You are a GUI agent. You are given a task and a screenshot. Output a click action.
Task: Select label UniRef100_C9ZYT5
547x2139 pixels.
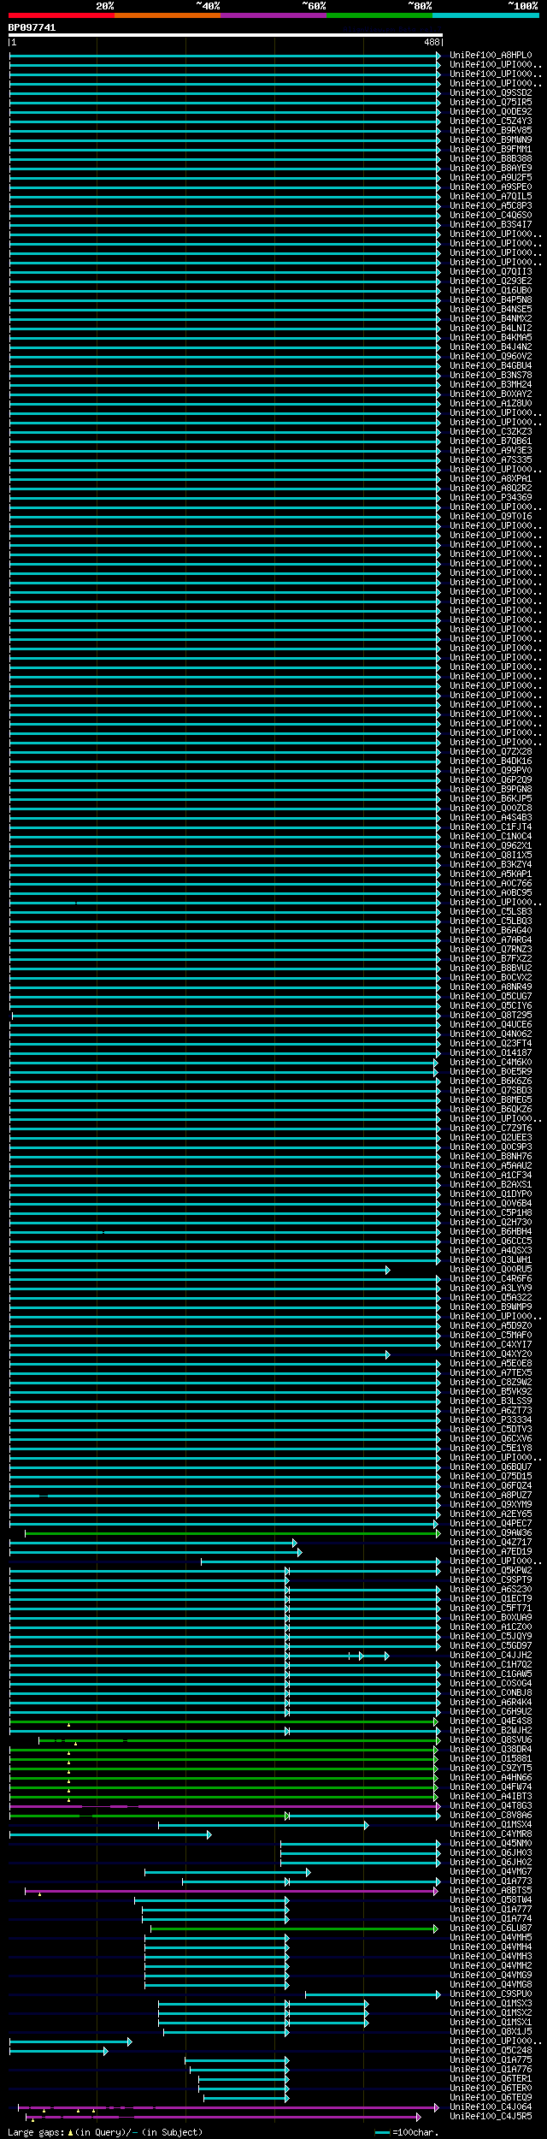491,1769
